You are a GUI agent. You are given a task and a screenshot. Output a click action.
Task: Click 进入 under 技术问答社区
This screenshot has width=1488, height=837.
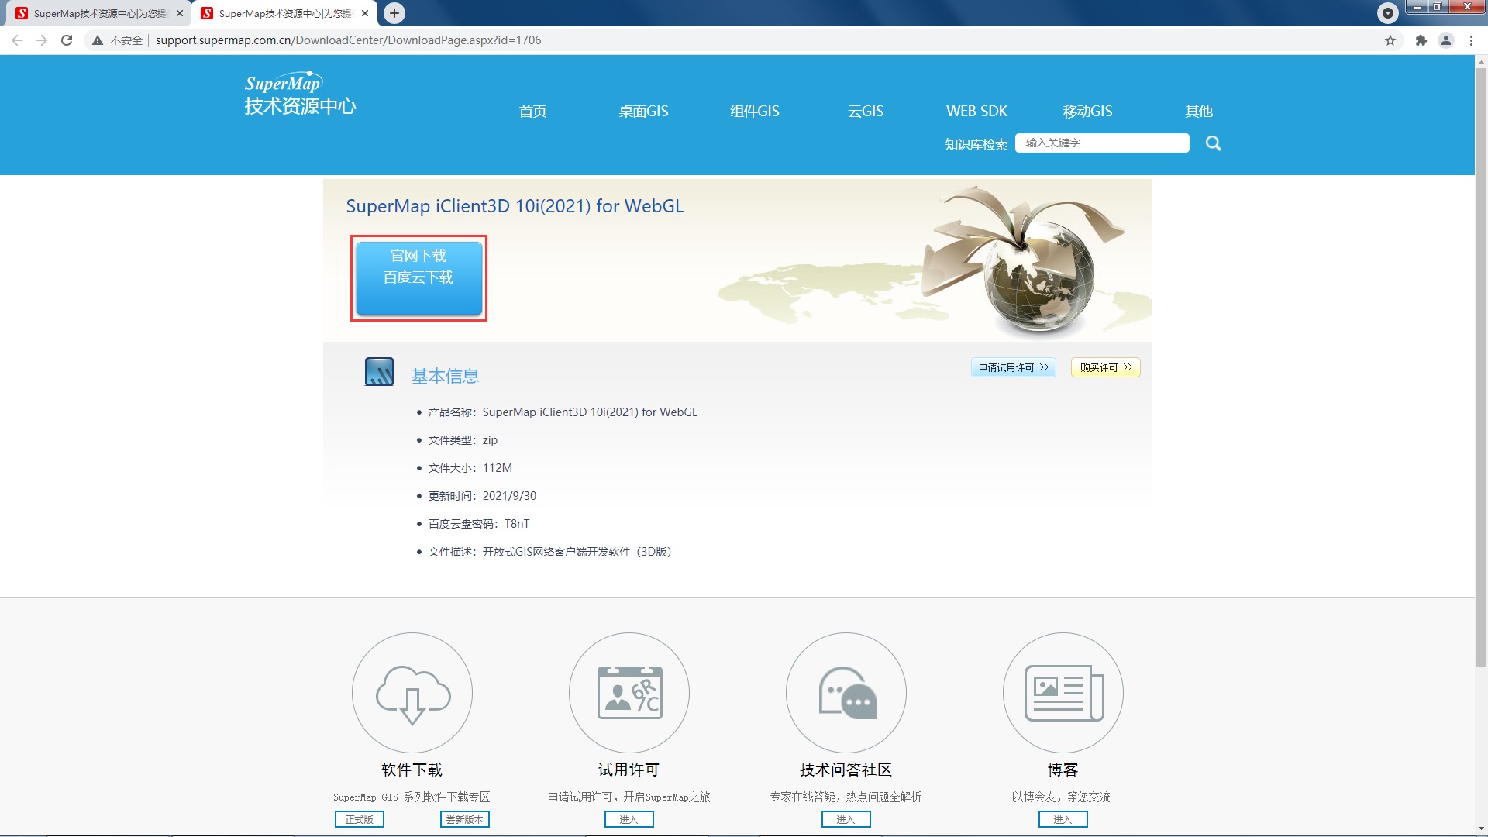tap(846, 819)
